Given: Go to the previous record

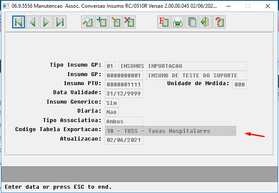Looking at the screenshot, I should pyautogui.click(x=32, y=22).
